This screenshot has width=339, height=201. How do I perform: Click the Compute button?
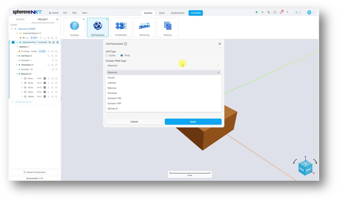[x=196, y=13]
